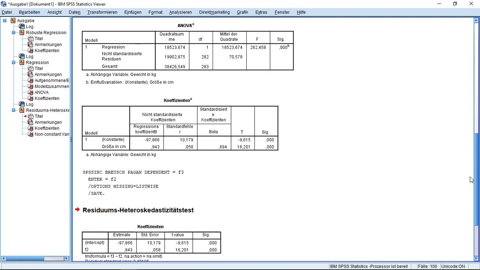Collapse the Regression node in outline
Screen dimensions: 480x270
[x=13, y=63]
